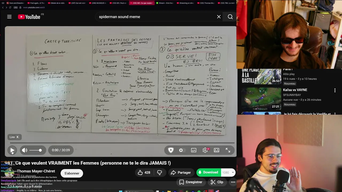The width and height of the screenshot is (342, 192).
Task: Click the 0:00 / 30:09 time display
Action: [61, 150]
